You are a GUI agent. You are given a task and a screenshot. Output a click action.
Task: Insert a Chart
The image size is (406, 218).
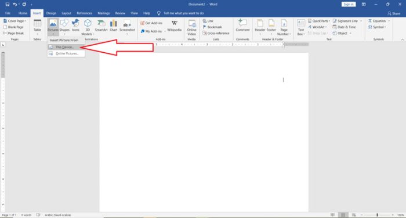pyautogui.click(x=114, y=26)
